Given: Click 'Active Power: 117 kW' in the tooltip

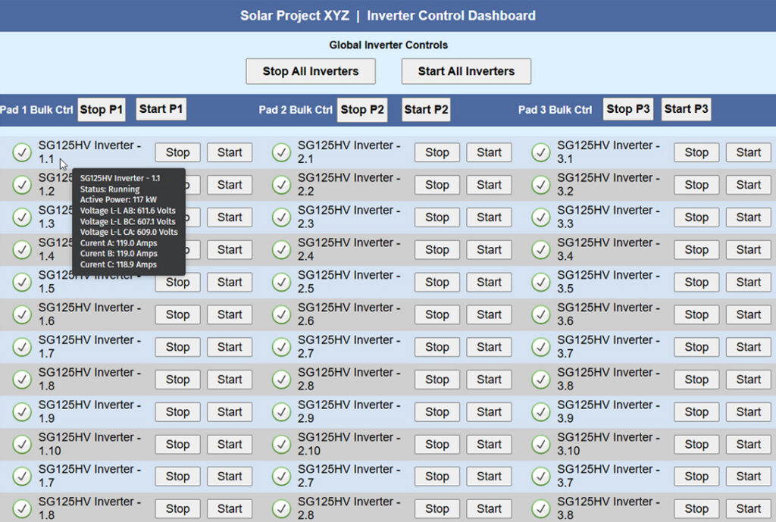Looking at the screenshot, I should [x=118, y=200].
